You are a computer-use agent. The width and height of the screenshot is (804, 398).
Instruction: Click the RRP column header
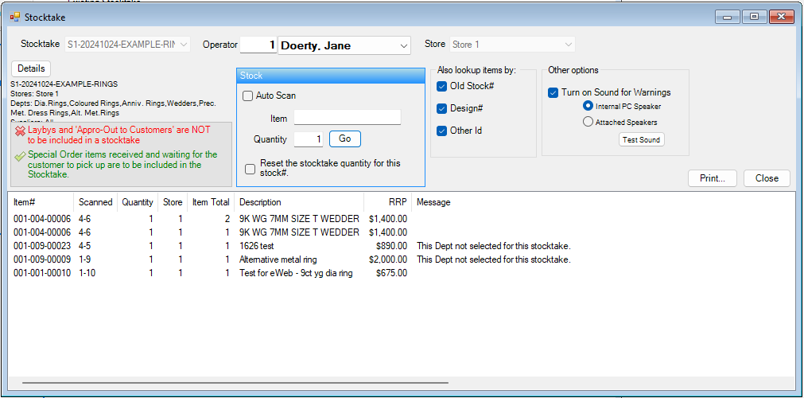click(x=387, y=202)
